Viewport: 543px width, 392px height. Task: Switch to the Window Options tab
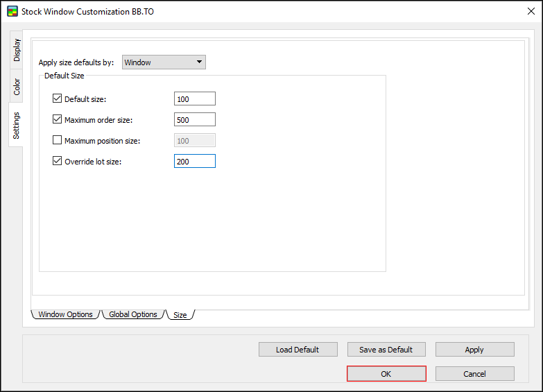tap(65, 314)
